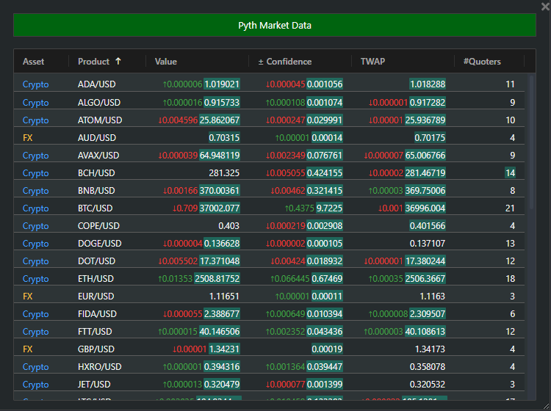Click the quoters count 13 for DOGE/USD

[511, 243]
